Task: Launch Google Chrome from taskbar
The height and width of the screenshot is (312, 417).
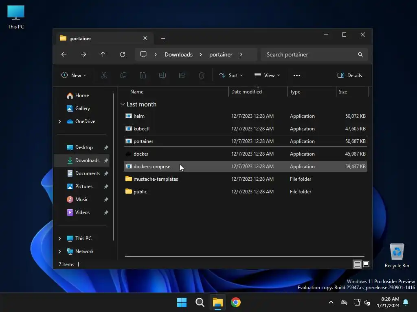Action: 236,302
